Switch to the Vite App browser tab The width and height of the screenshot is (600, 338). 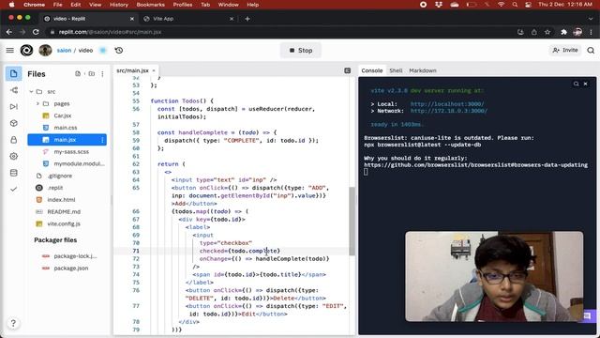point(188,19)
